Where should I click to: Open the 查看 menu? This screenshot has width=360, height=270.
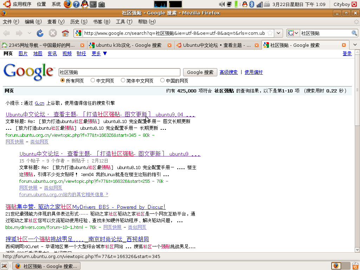(56, 21)
